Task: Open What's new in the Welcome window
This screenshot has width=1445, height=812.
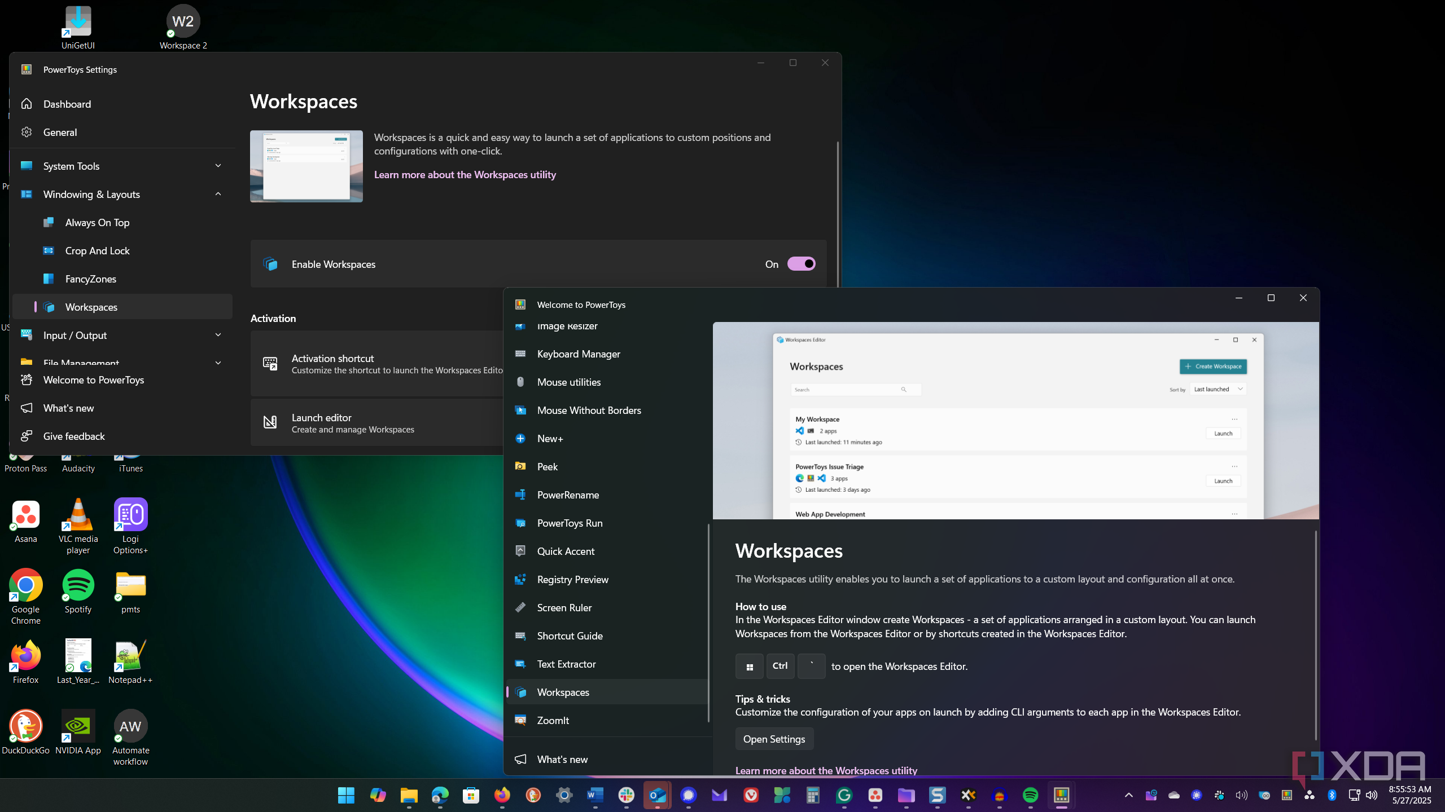Action: click(606, 759)
